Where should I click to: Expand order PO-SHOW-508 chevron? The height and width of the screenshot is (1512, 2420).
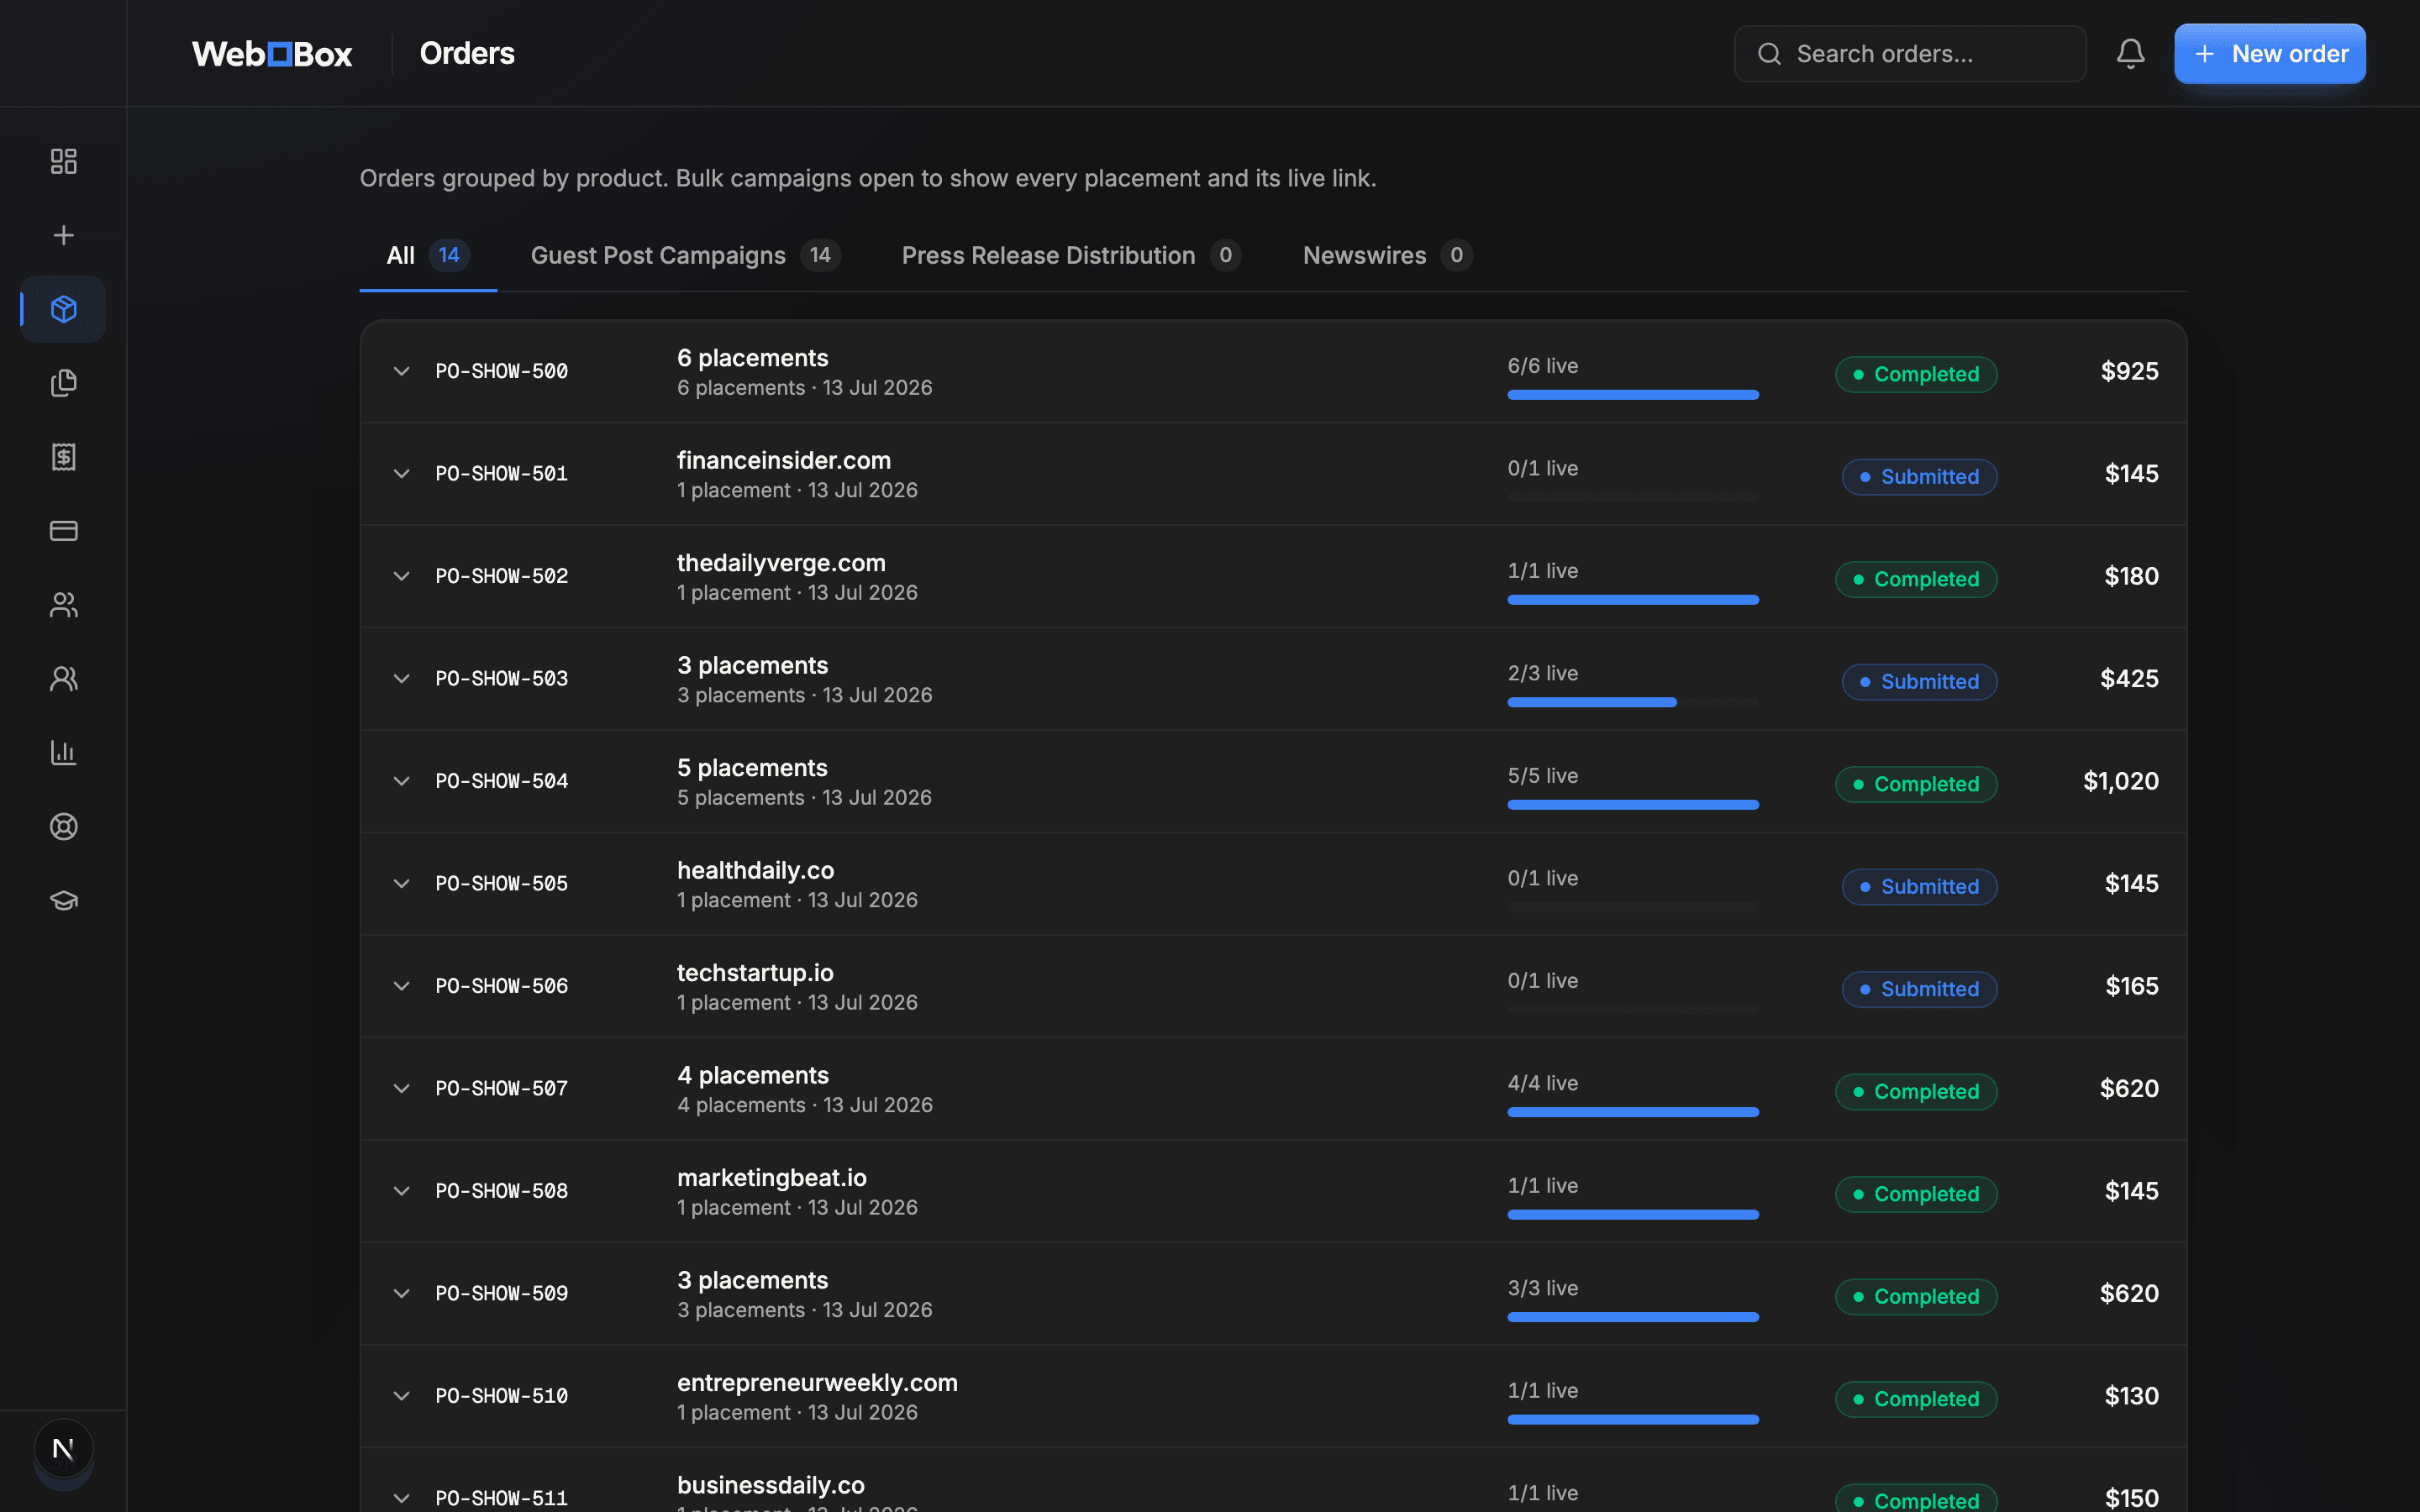(401, 1191)
